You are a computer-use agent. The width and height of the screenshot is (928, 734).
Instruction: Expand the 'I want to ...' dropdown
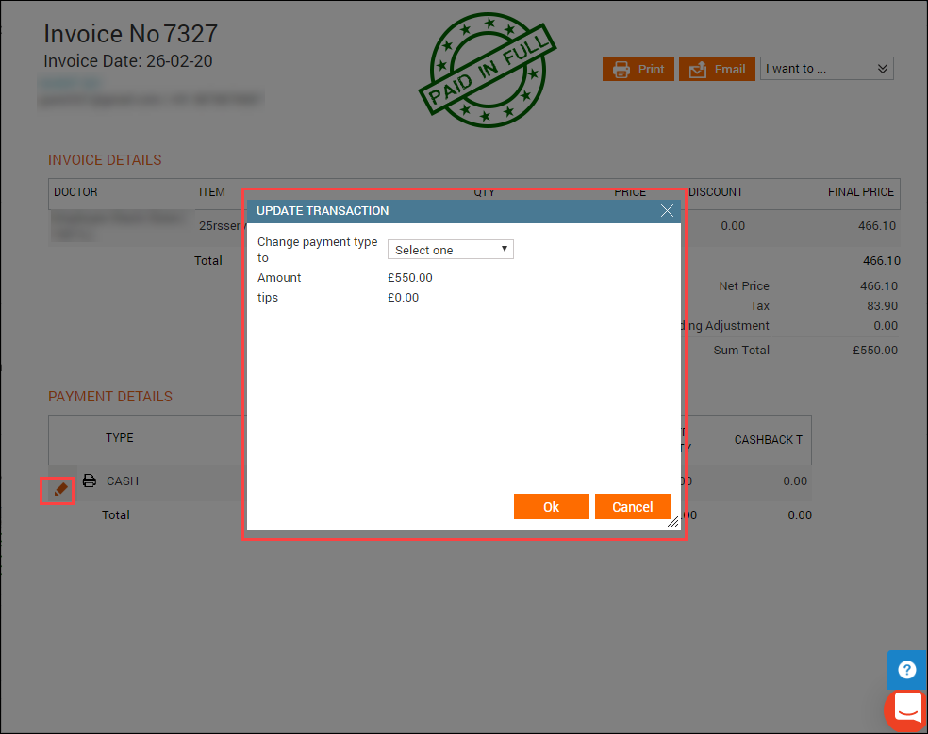pos(826,69)
